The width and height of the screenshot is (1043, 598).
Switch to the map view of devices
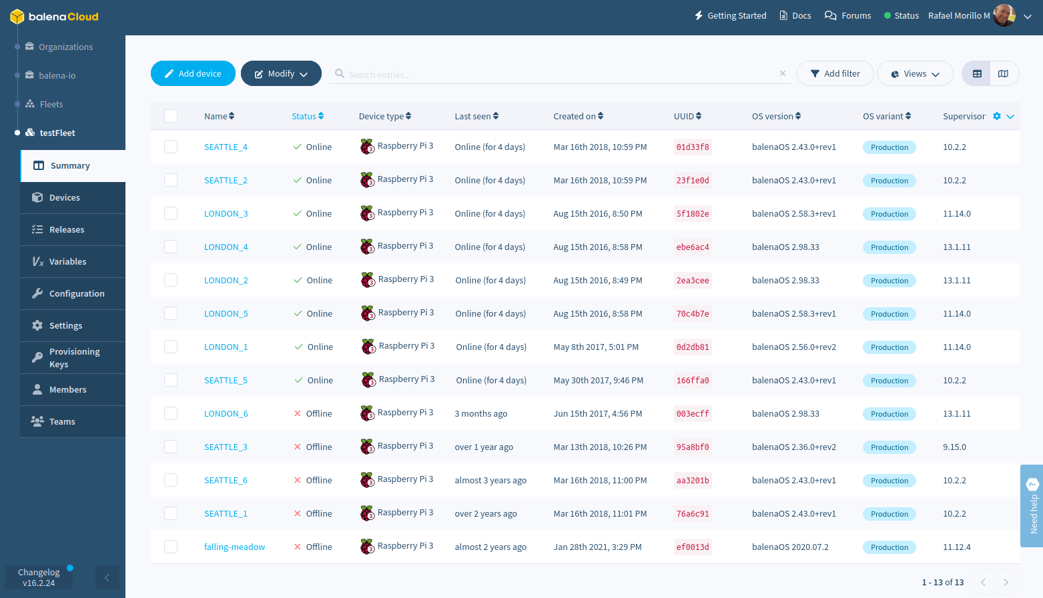pyautogui.click(x=1004, y=73)
